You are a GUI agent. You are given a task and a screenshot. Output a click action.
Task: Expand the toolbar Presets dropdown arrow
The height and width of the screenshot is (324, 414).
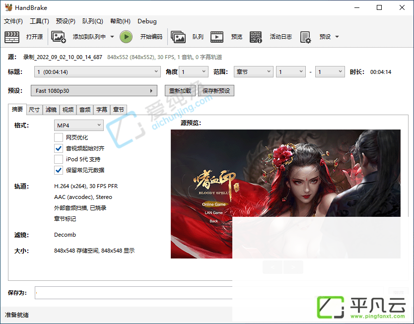(337, 37)
